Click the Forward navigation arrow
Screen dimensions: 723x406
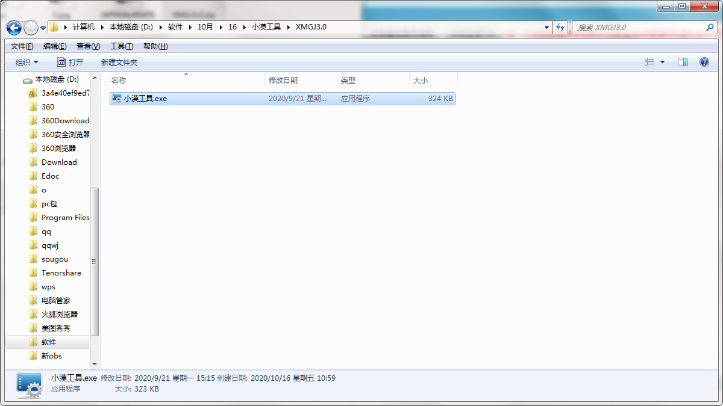pyautogui.click(x=31, y=28)
